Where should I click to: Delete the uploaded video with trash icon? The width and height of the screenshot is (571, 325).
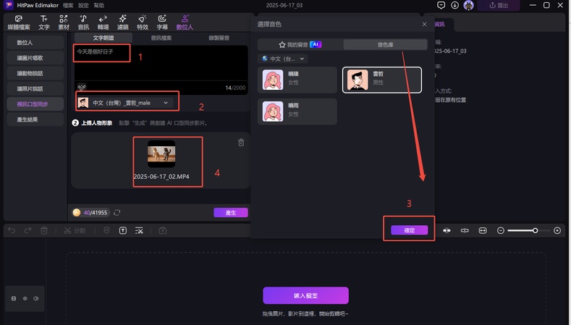pos(241,143)
